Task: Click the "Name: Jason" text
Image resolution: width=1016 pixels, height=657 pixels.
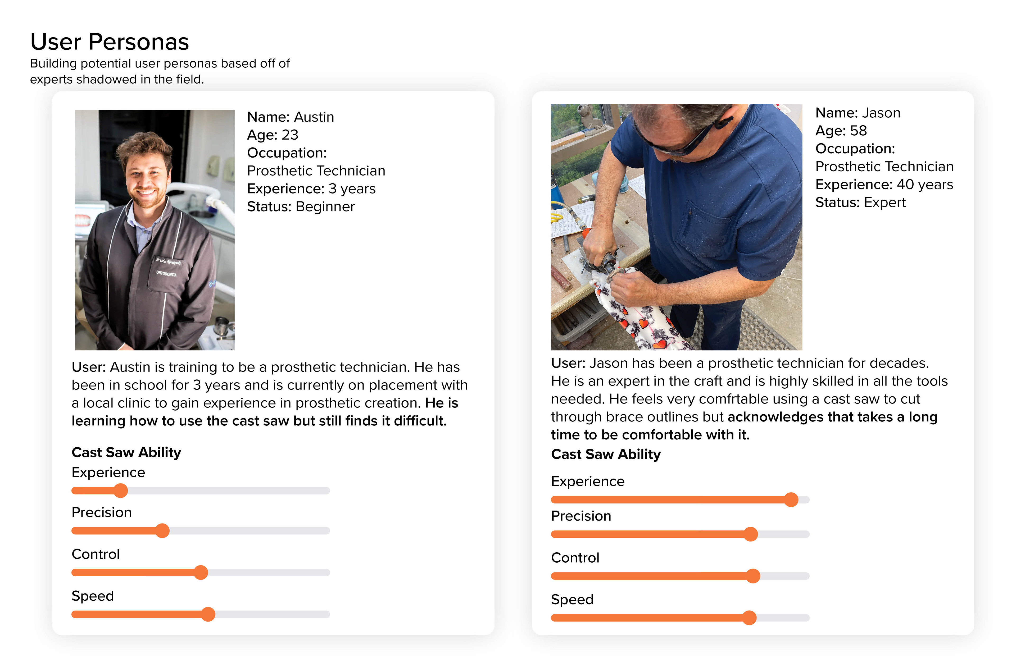Action: (858, 113)
